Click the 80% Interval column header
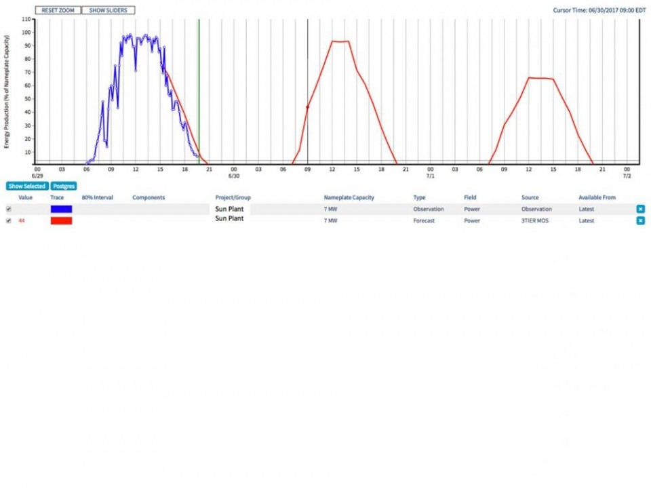Image resolution: width=651 pixels, height=489 pixels. (x=97, y=197)
